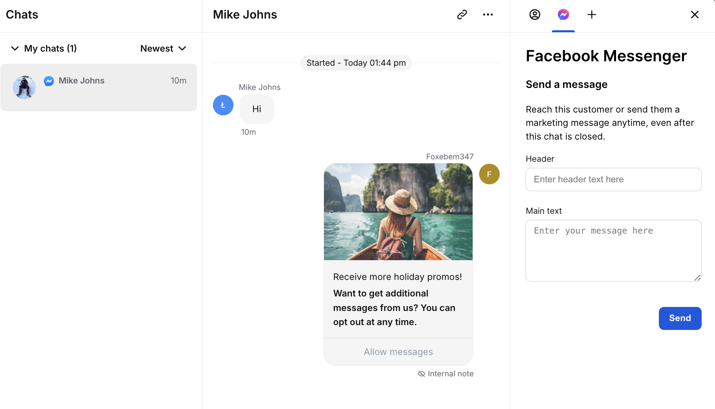Copy chat link using chain icon
This screenshot has height=409, width=715.
[x=462, y=15]
